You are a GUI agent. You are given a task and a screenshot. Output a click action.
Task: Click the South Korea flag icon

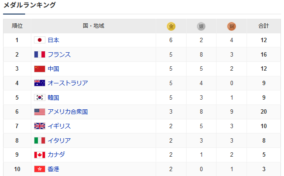click(40, 97)
